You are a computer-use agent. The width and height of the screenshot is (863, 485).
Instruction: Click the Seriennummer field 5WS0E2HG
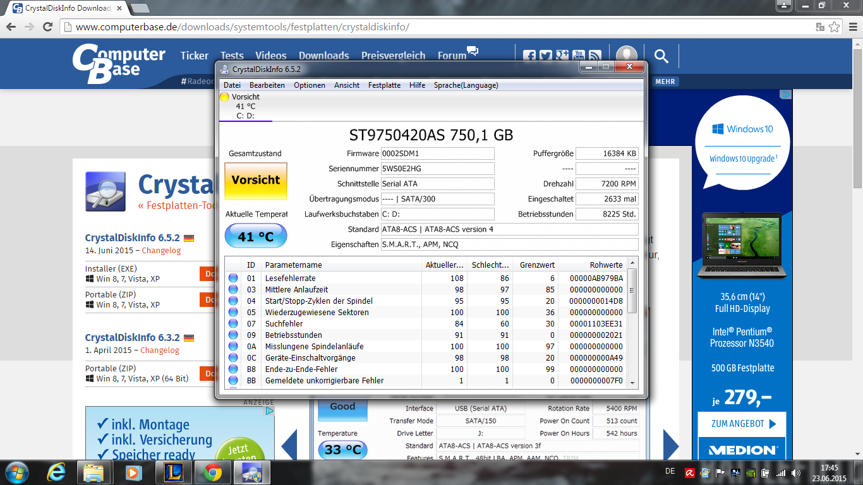(437, 169)
